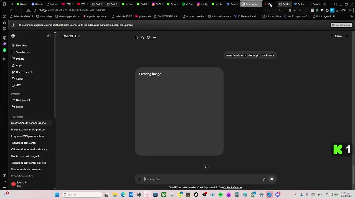Open a new browser tab with the plus

click(324, 4)
